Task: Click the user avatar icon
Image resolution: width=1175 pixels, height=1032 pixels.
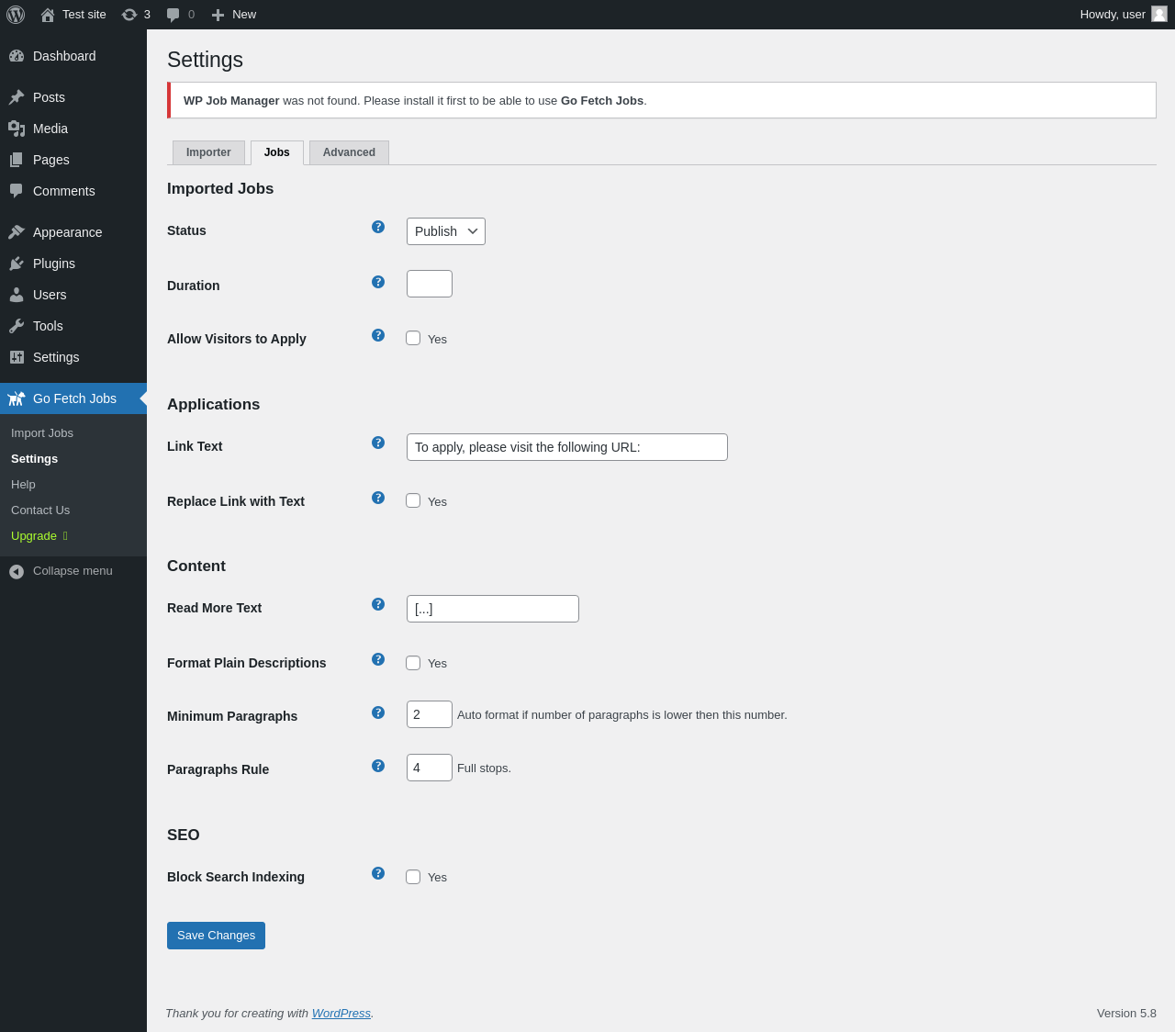Action: point(1159,14)
